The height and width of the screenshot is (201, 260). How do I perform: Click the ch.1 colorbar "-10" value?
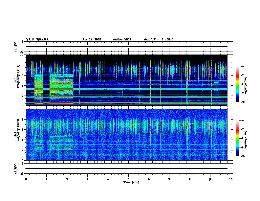243,102
